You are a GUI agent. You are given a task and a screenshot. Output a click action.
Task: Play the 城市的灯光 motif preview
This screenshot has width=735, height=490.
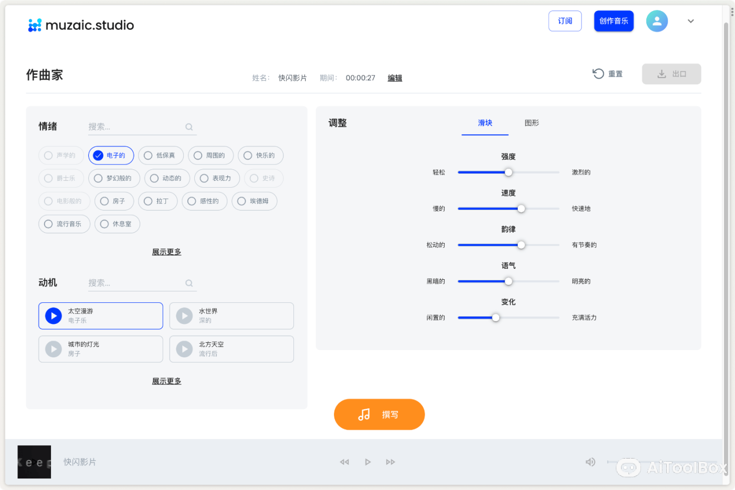pos(53,349)
